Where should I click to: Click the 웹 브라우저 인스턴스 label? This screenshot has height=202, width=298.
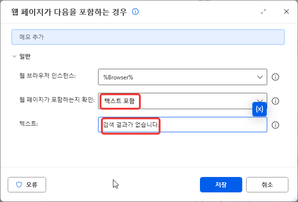[x=48, y=76]
